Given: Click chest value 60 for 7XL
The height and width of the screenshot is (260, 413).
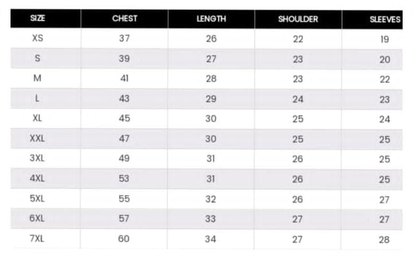Looking at the screenshot, I should pyautogui.click(x=123, y=238).
